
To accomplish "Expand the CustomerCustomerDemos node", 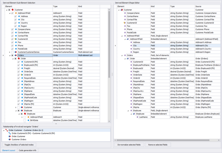I will pos(9,52).
